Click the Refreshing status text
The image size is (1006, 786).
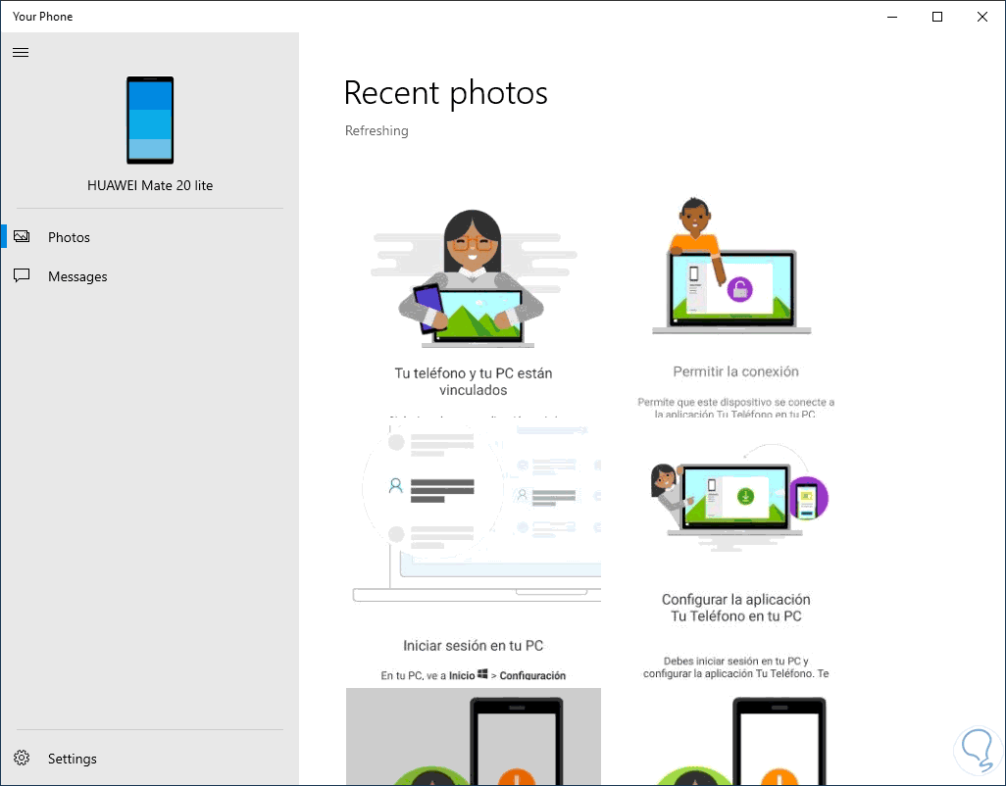[x=377, y=130]
